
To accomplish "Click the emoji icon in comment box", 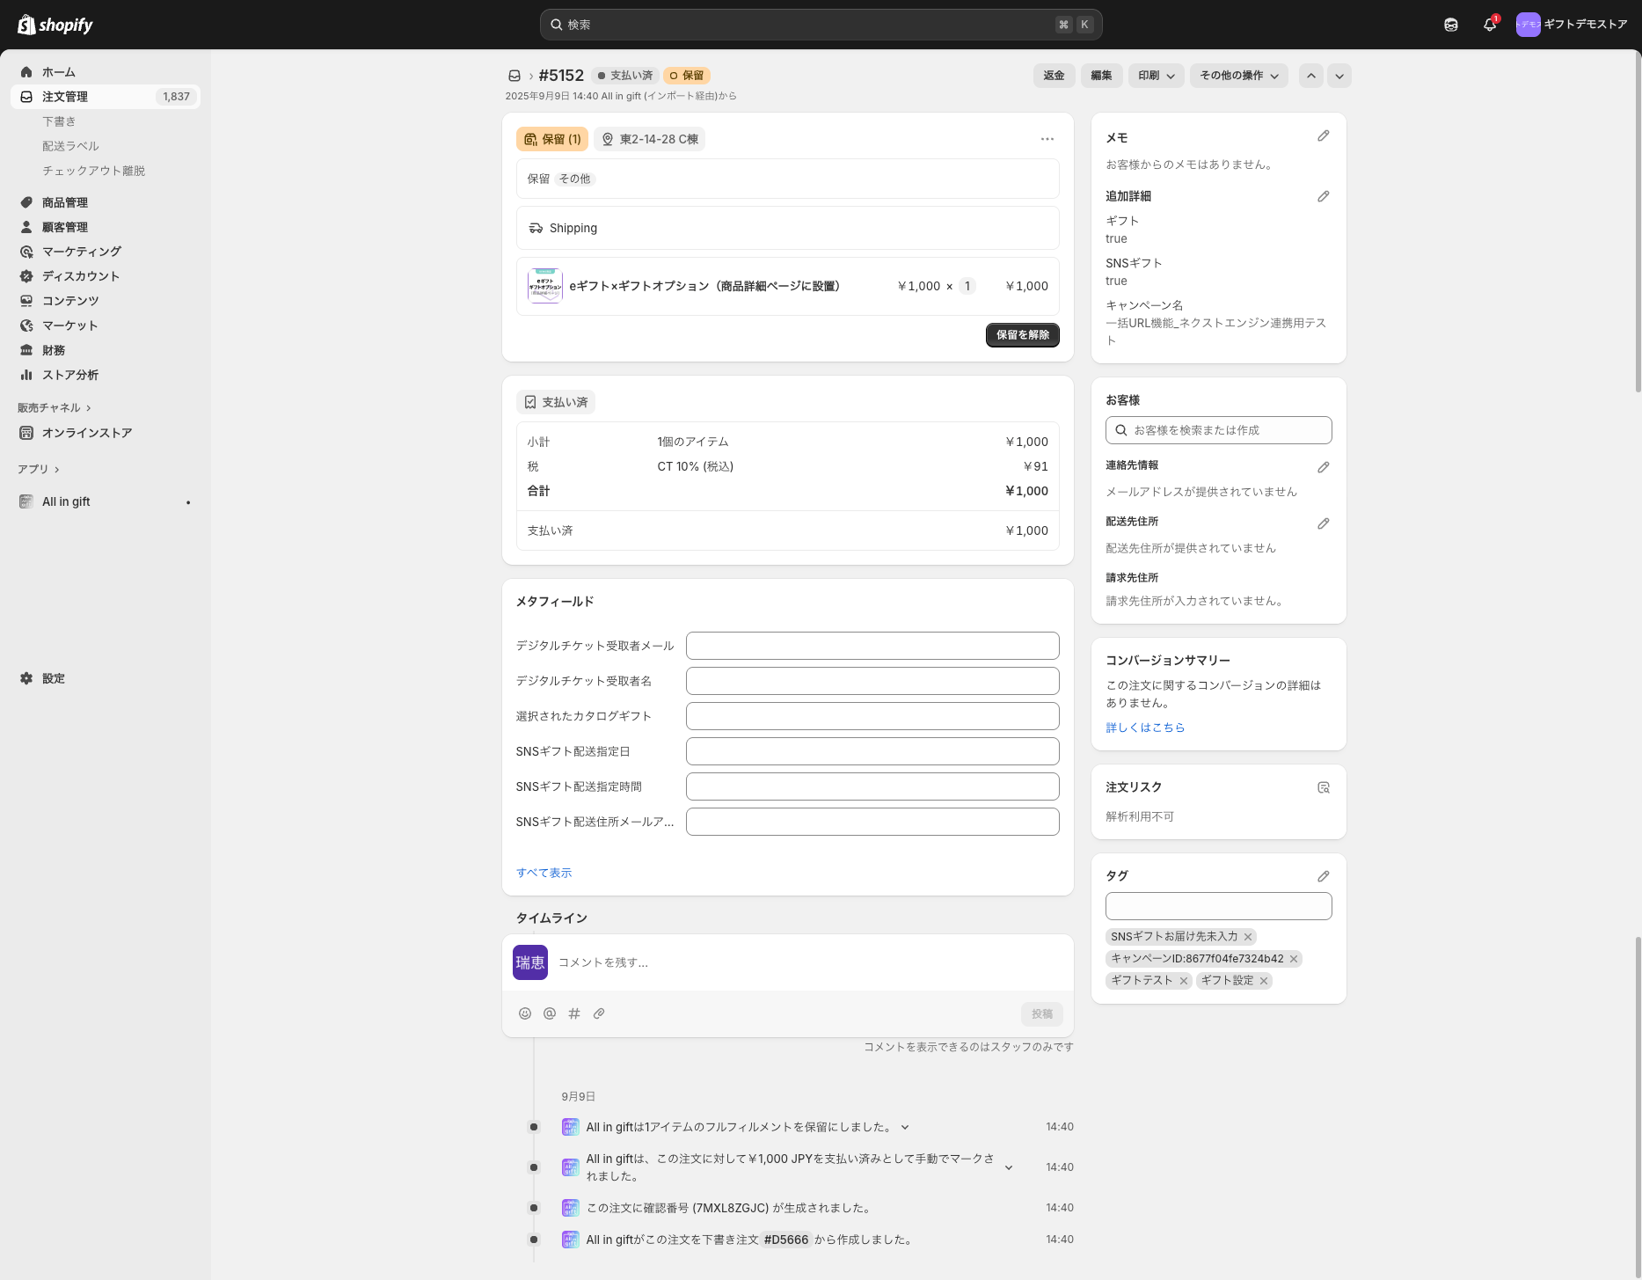I will [x=525, y=1013].
